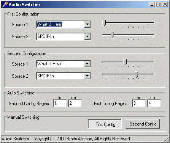Expand Second Configuration Source 1 dropdown arrow
170x143 pixels.
point(87,64)
